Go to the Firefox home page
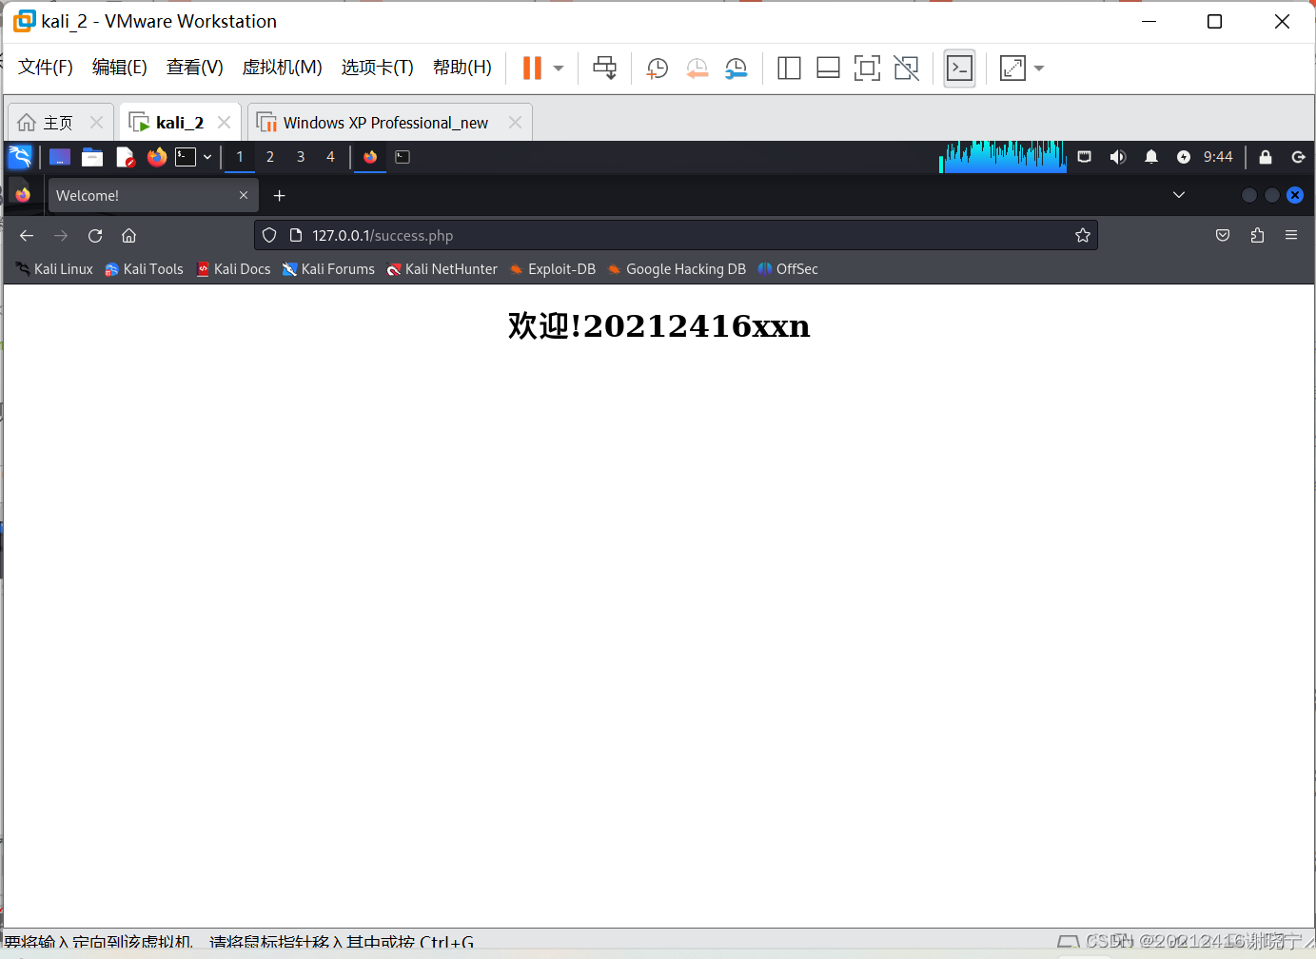 pyautogui.click(x=129, y=235)
